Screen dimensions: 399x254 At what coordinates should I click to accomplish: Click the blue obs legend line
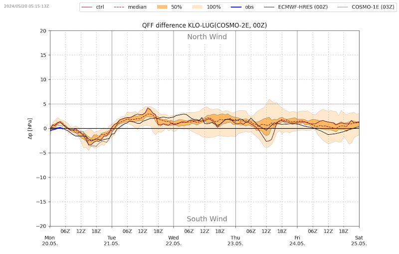point(236,7)
